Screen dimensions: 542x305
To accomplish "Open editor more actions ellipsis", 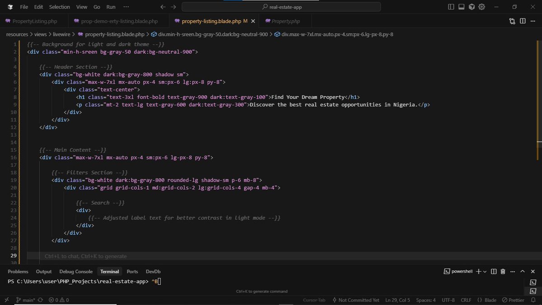I will click(x=533, y=21).
